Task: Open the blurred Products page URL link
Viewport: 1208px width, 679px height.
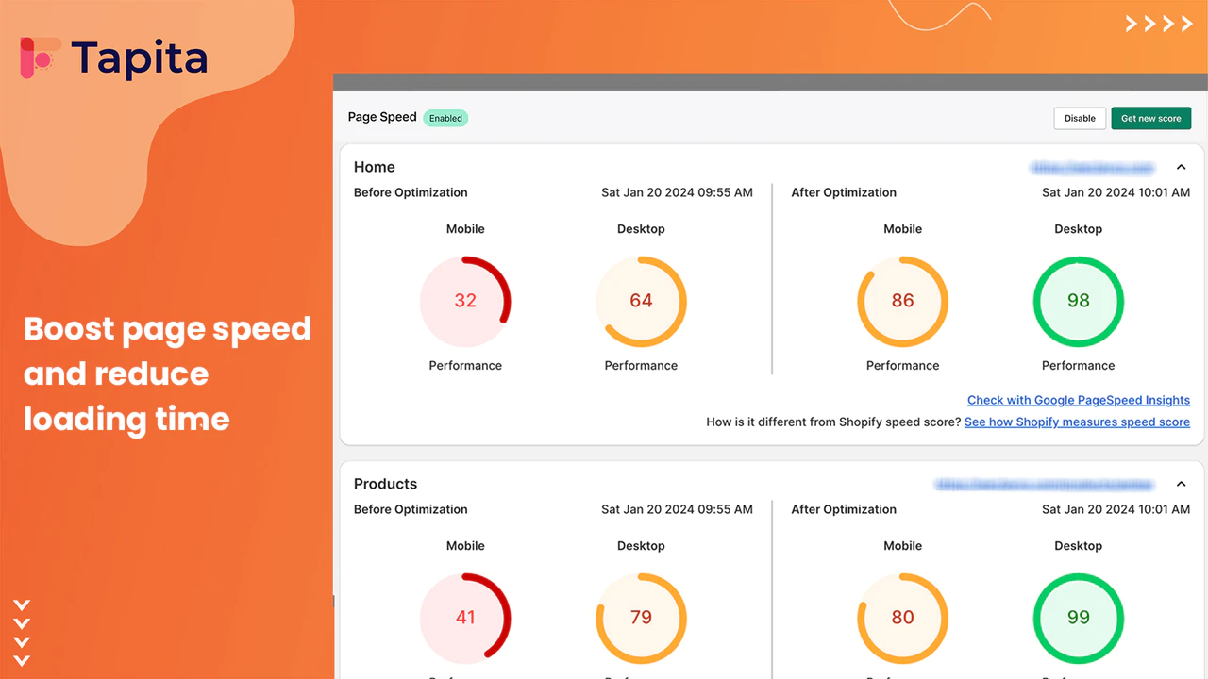Action: (1044, 484)
